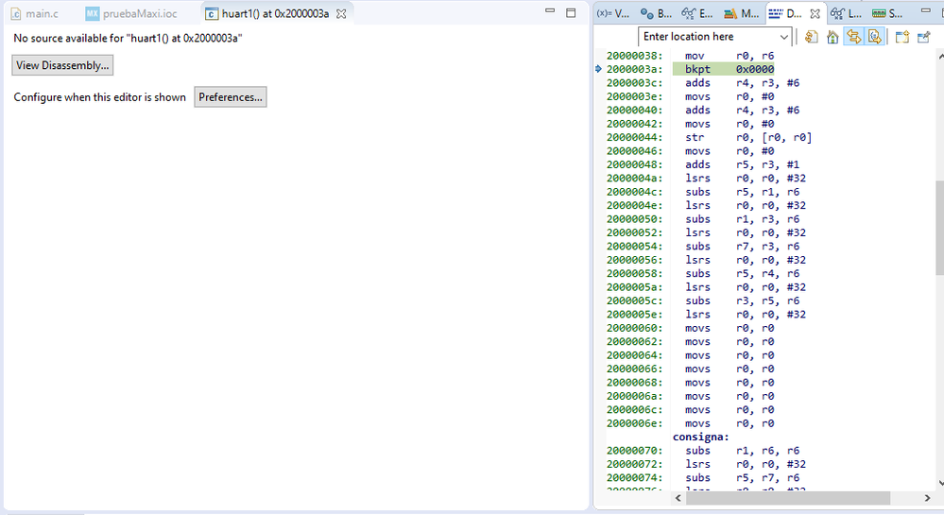This screenshot has width=944, height=515.
Task: Open the pruebaMaxi.ioc tab
Action: [132, 14]
